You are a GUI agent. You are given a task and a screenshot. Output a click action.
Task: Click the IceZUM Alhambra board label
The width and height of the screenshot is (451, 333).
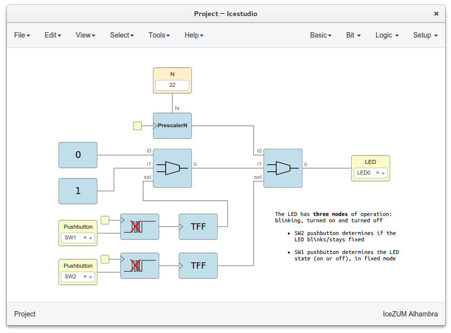410,314
